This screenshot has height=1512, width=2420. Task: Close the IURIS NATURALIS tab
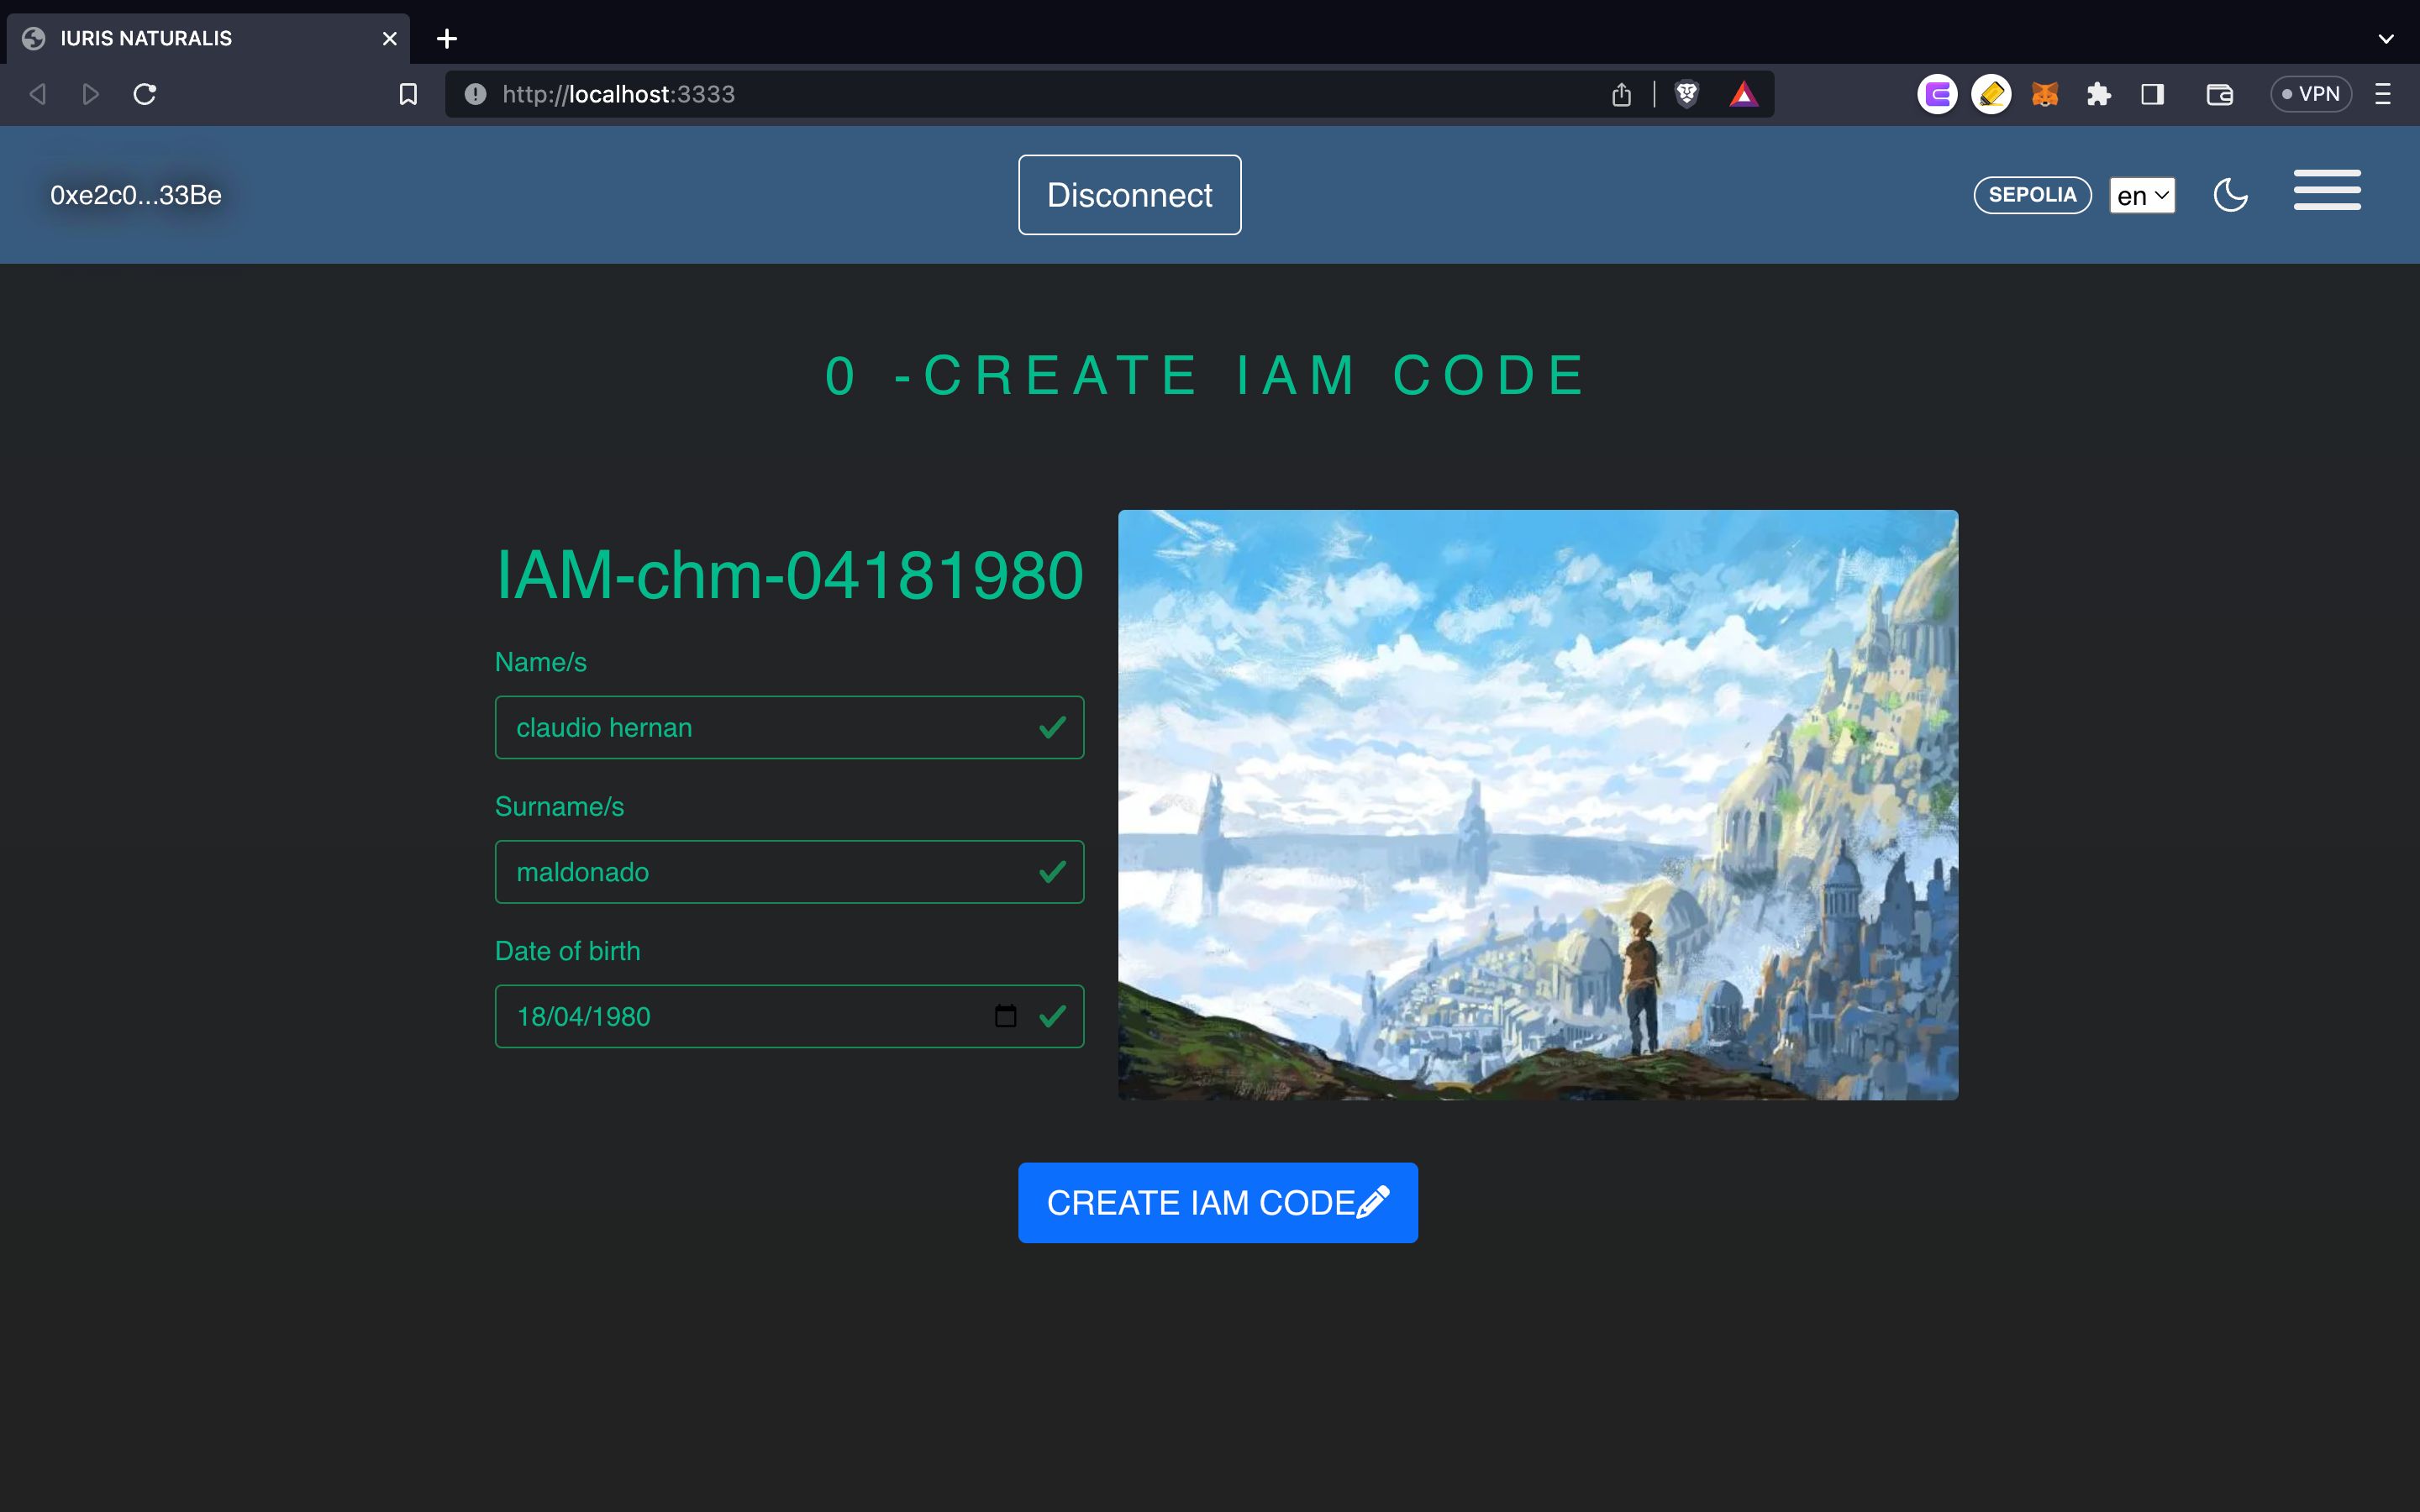[389, 39]
